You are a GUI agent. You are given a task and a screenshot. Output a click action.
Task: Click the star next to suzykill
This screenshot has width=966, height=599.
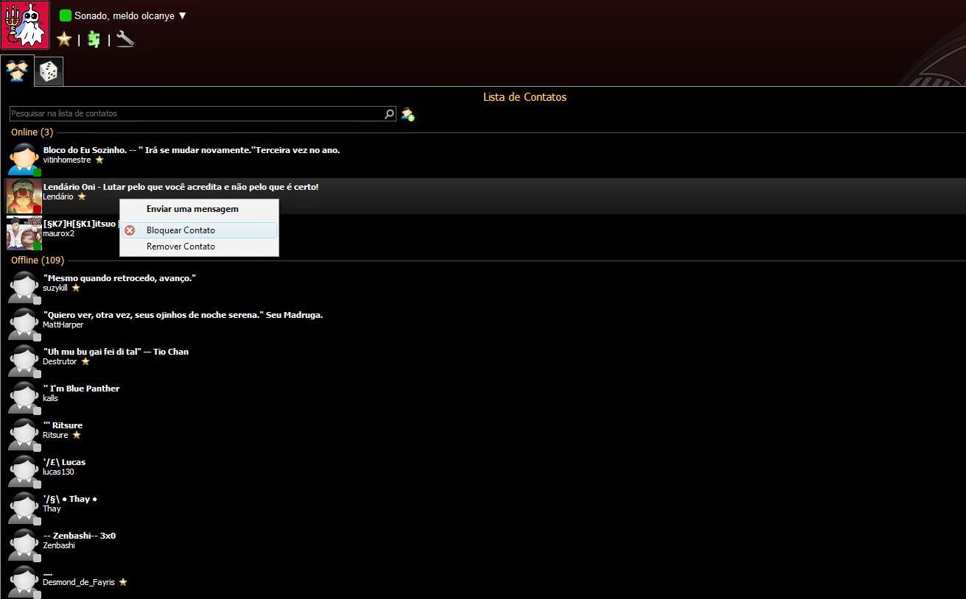click(x=76, y=288)
